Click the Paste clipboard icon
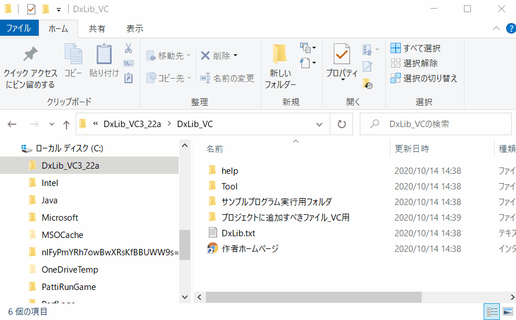The image size is (516, 320). point(104,54)
